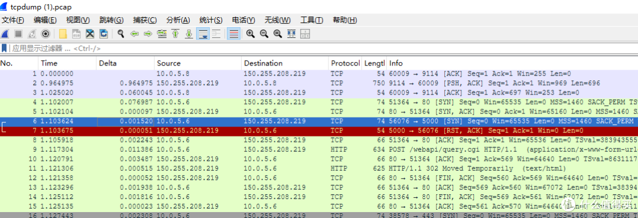Sort by the Source column header
The height and width of the screenshot is (218, 638).
pos(198,63)
